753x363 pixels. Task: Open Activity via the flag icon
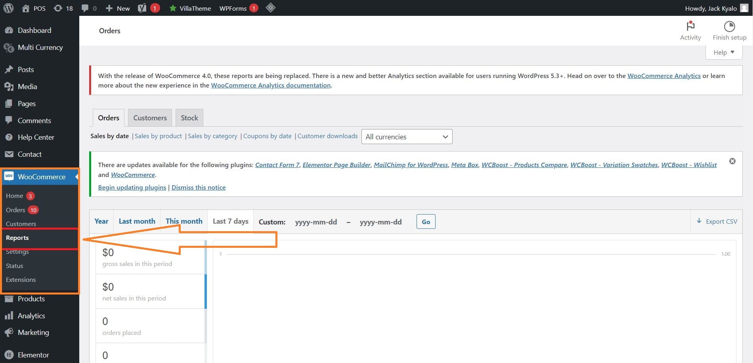pos(690,27)
